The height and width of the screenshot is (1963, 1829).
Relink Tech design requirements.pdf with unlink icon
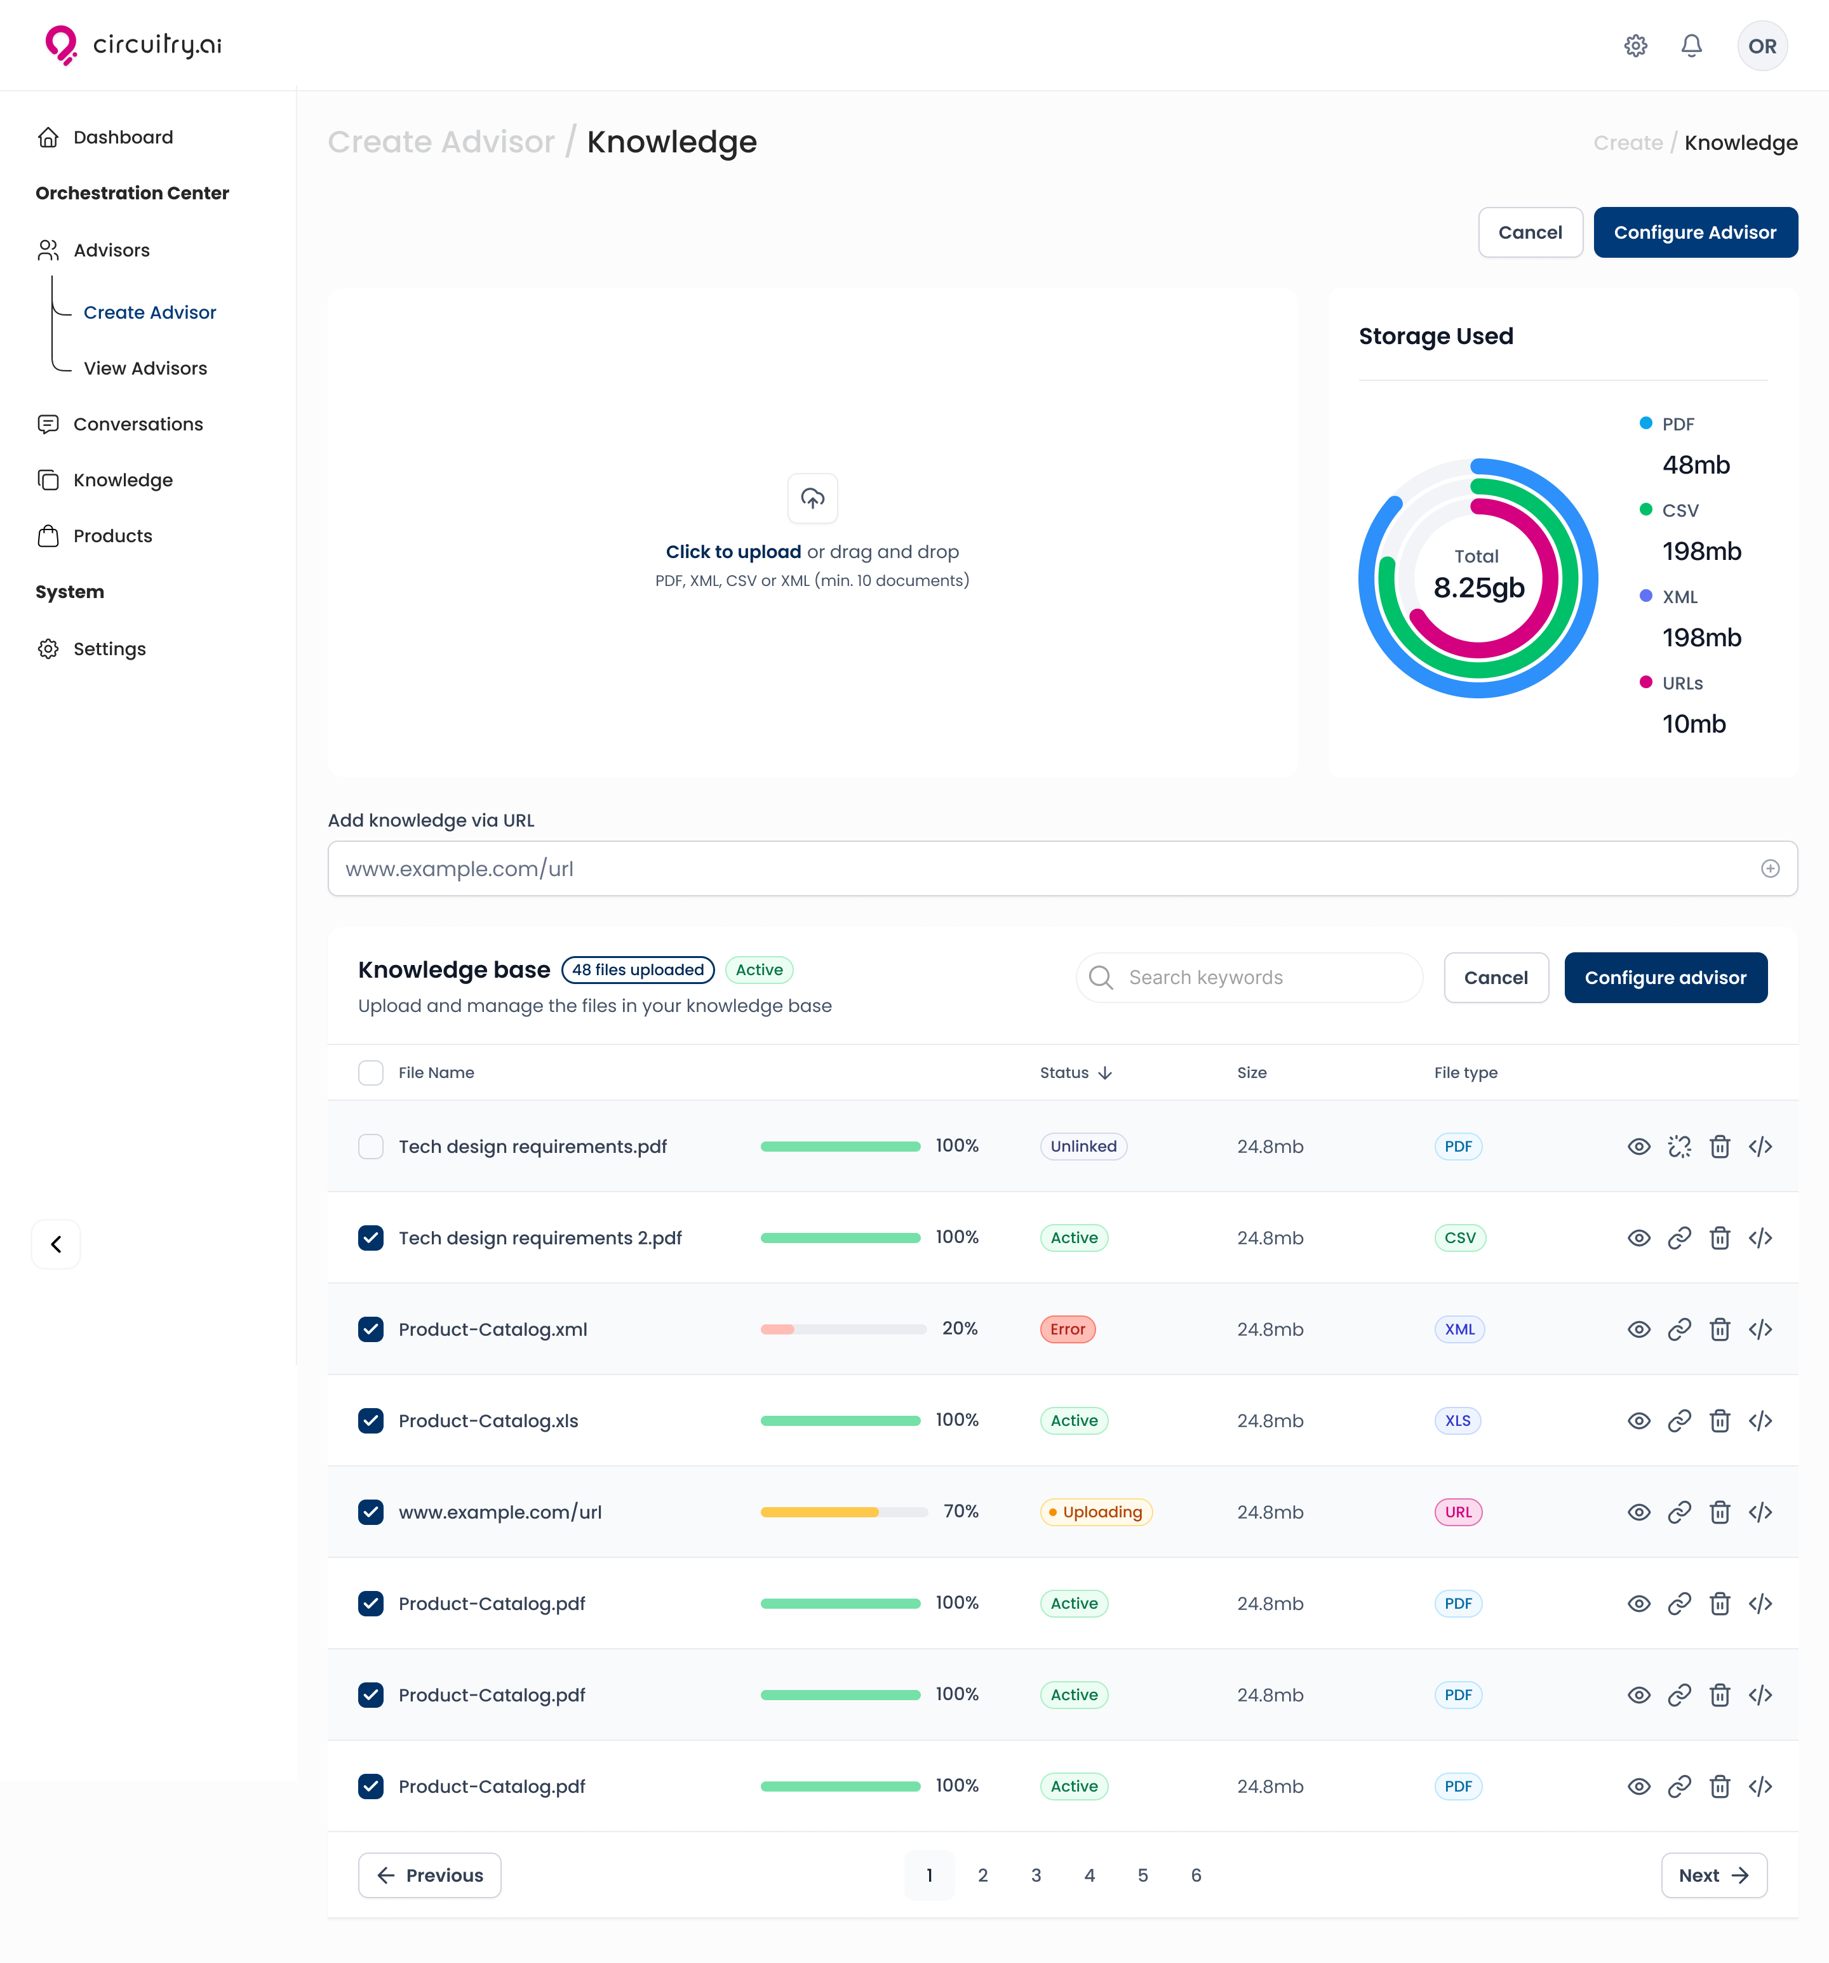1679,1147
